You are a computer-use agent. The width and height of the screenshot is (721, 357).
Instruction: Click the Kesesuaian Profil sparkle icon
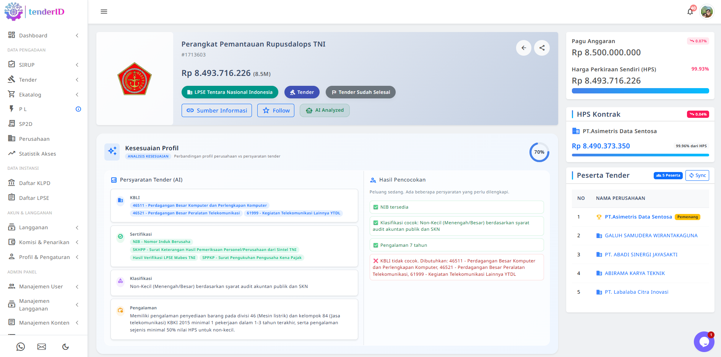point(112,151)
